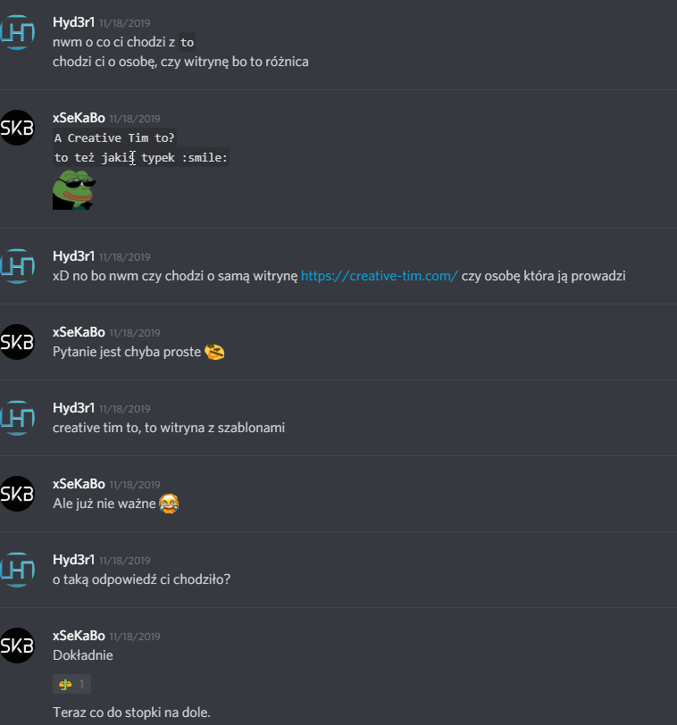The width and height of the screenshot is (677, 725).
Task: Click xSeKaBo avatar next to "Ale już nie ważne"
Action: [17, 494]
